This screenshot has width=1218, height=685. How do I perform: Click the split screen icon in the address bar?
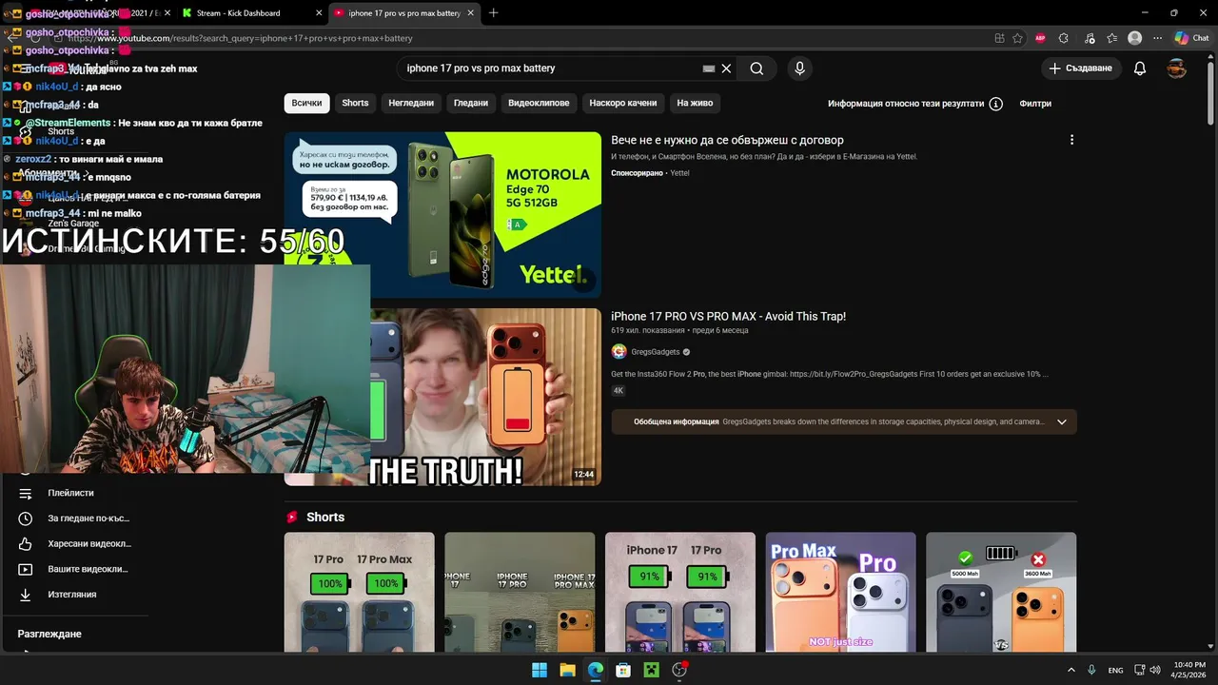[999, 38]
